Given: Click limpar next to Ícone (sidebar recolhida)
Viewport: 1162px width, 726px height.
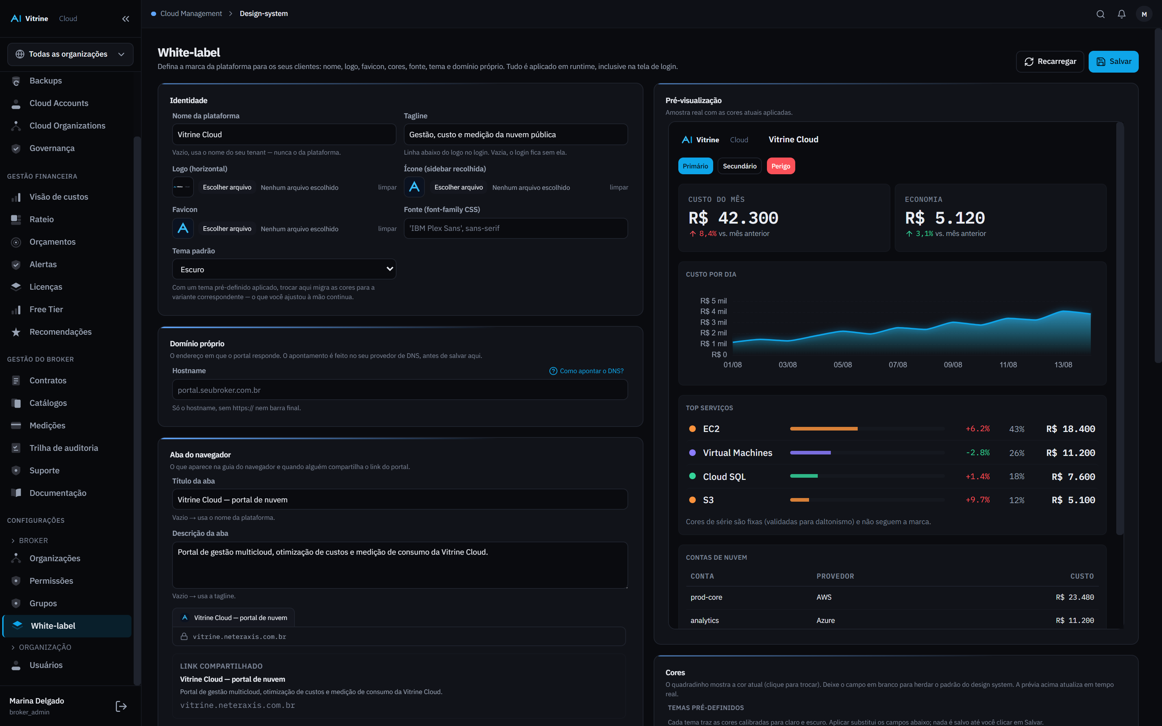Looking at the screenshot, I should point(618,187).
